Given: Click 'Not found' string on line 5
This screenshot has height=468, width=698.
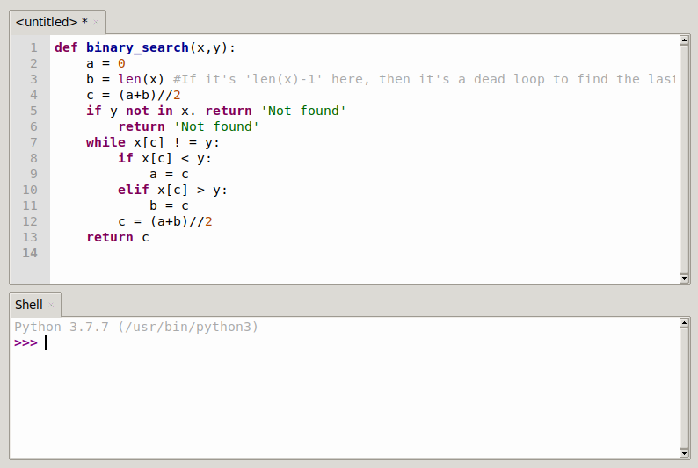Looking at the screenshot, I should tap(303, 111).
